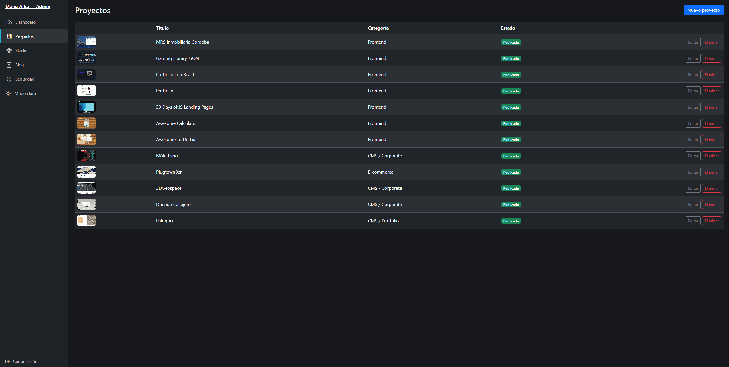Click the Publicado badge for PlugtownBcn
The image size is (729, 367).
click(511, 172)
